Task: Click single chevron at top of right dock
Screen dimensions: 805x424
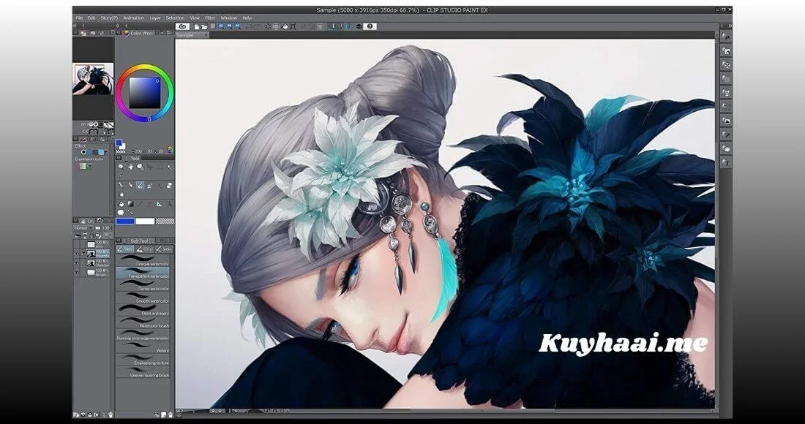Action: tap(722, 26)
